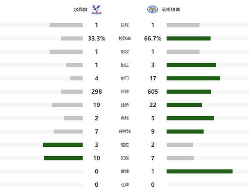The width and height of the screenshot is (251, 195).
Task: Select the 任意球 stat label
Action: pyautogui.click(x=125, y=132)
